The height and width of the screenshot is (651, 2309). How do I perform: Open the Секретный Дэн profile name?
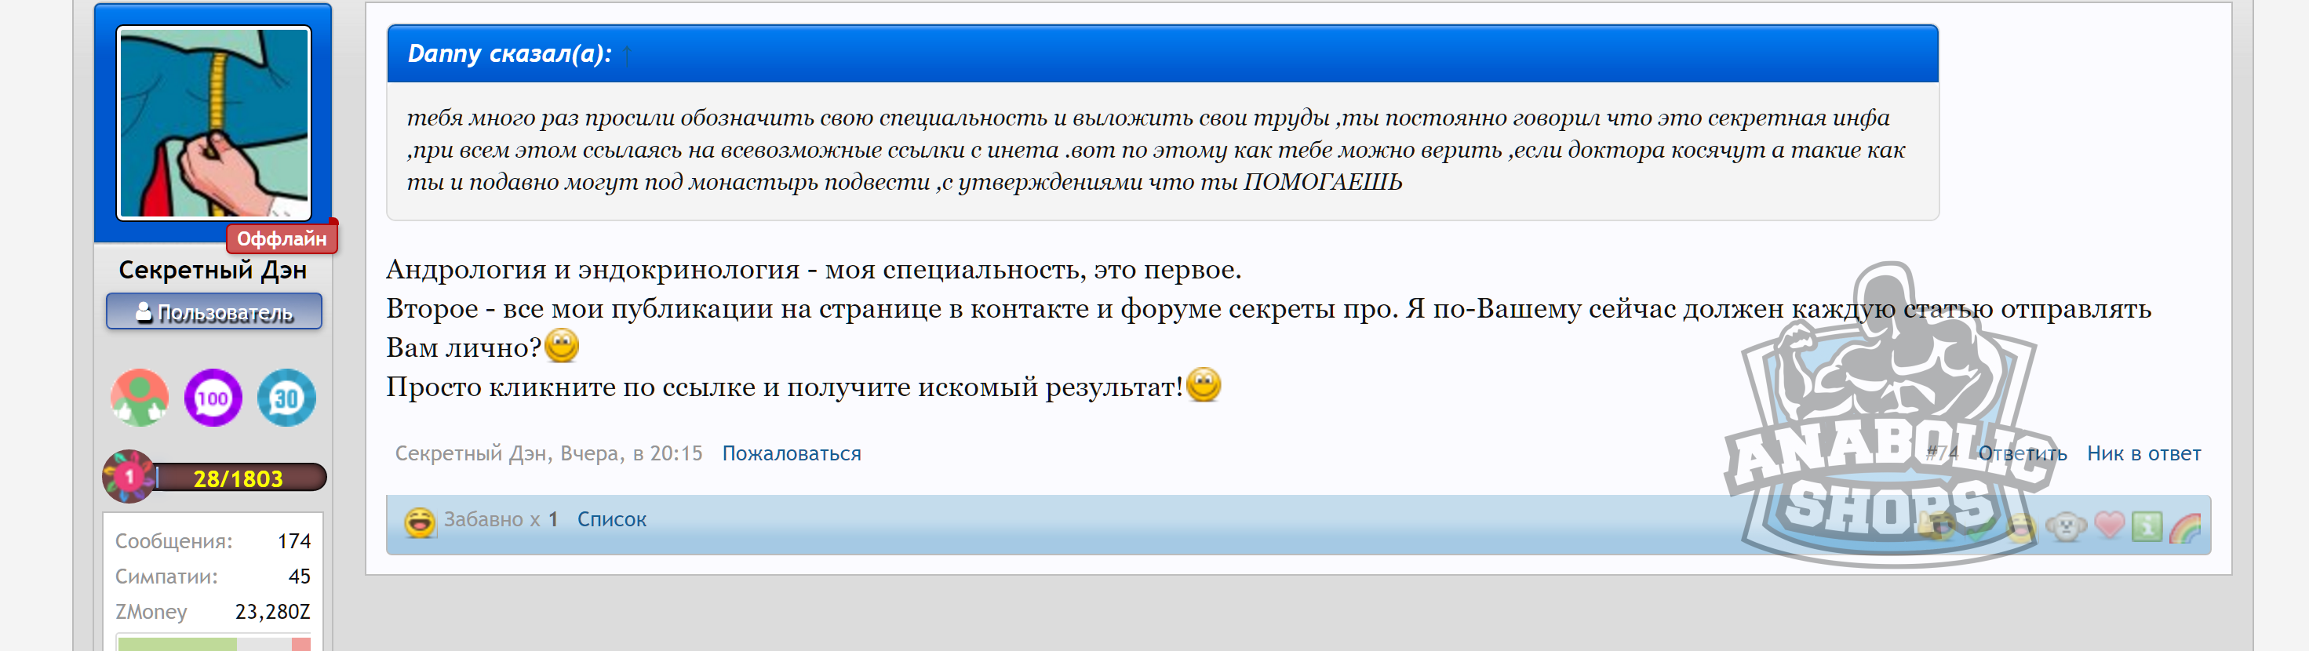click(213, 270)
